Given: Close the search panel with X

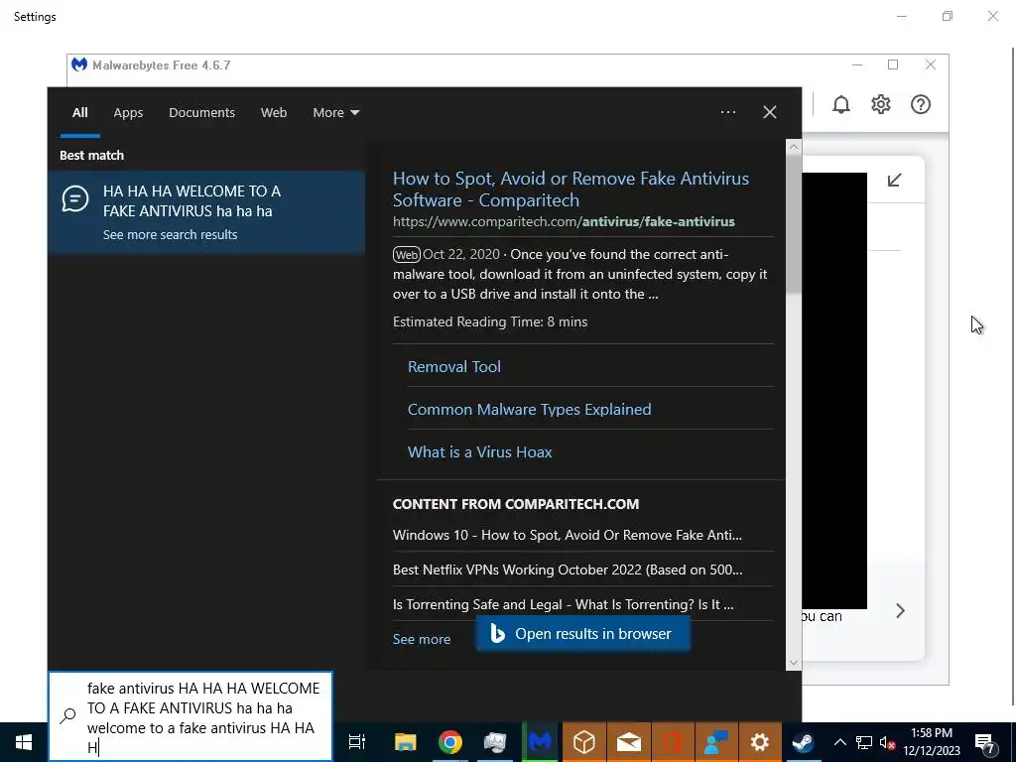Looking at the screenshot, I should [769, 112].
